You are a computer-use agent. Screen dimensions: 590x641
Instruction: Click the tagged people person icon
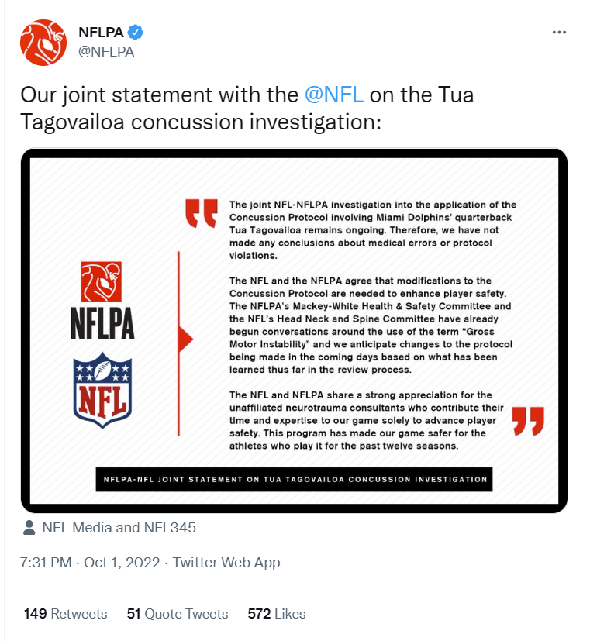[29, 528]
